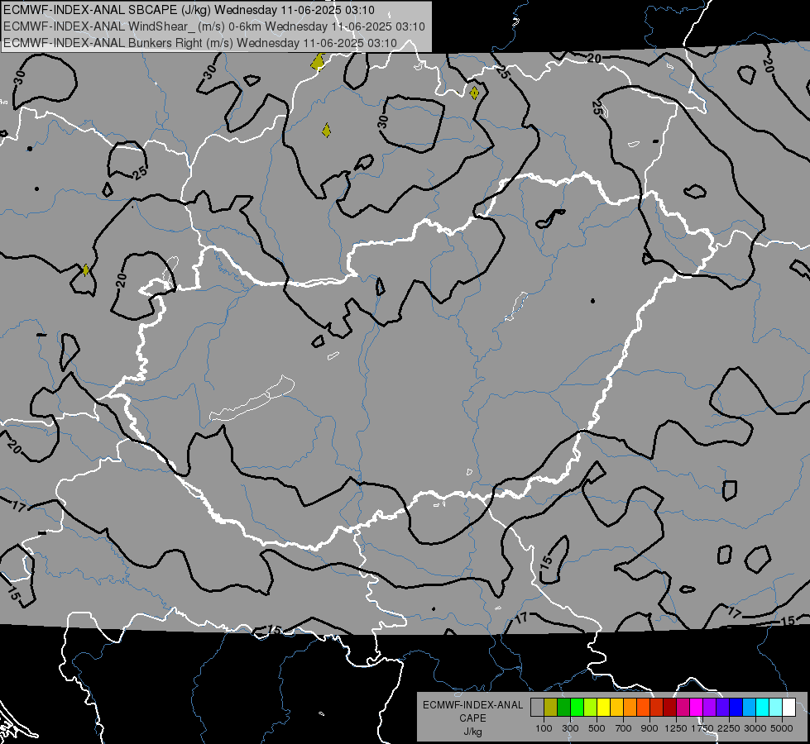810x744 pixels.
Task: Click the legend value 300
Action: [x=570, y=728]
